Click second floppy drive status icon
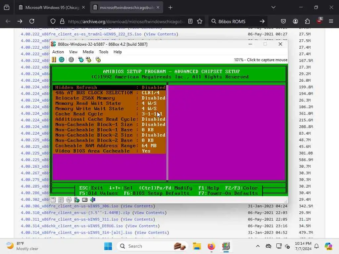 pyautogui.click(x=61, y=200)
